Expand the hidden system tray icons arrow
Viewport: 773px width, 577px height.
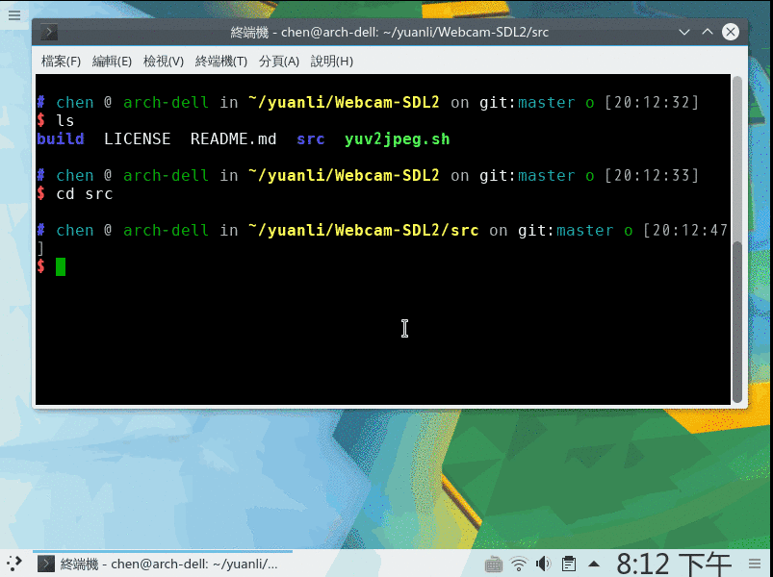(594, 564)
